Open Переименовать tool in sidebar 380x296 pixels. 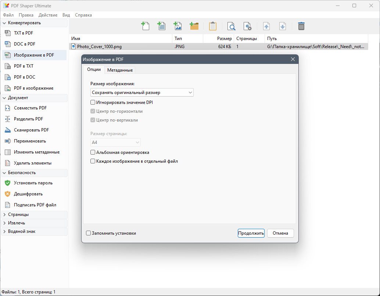(x=35, y=141)
